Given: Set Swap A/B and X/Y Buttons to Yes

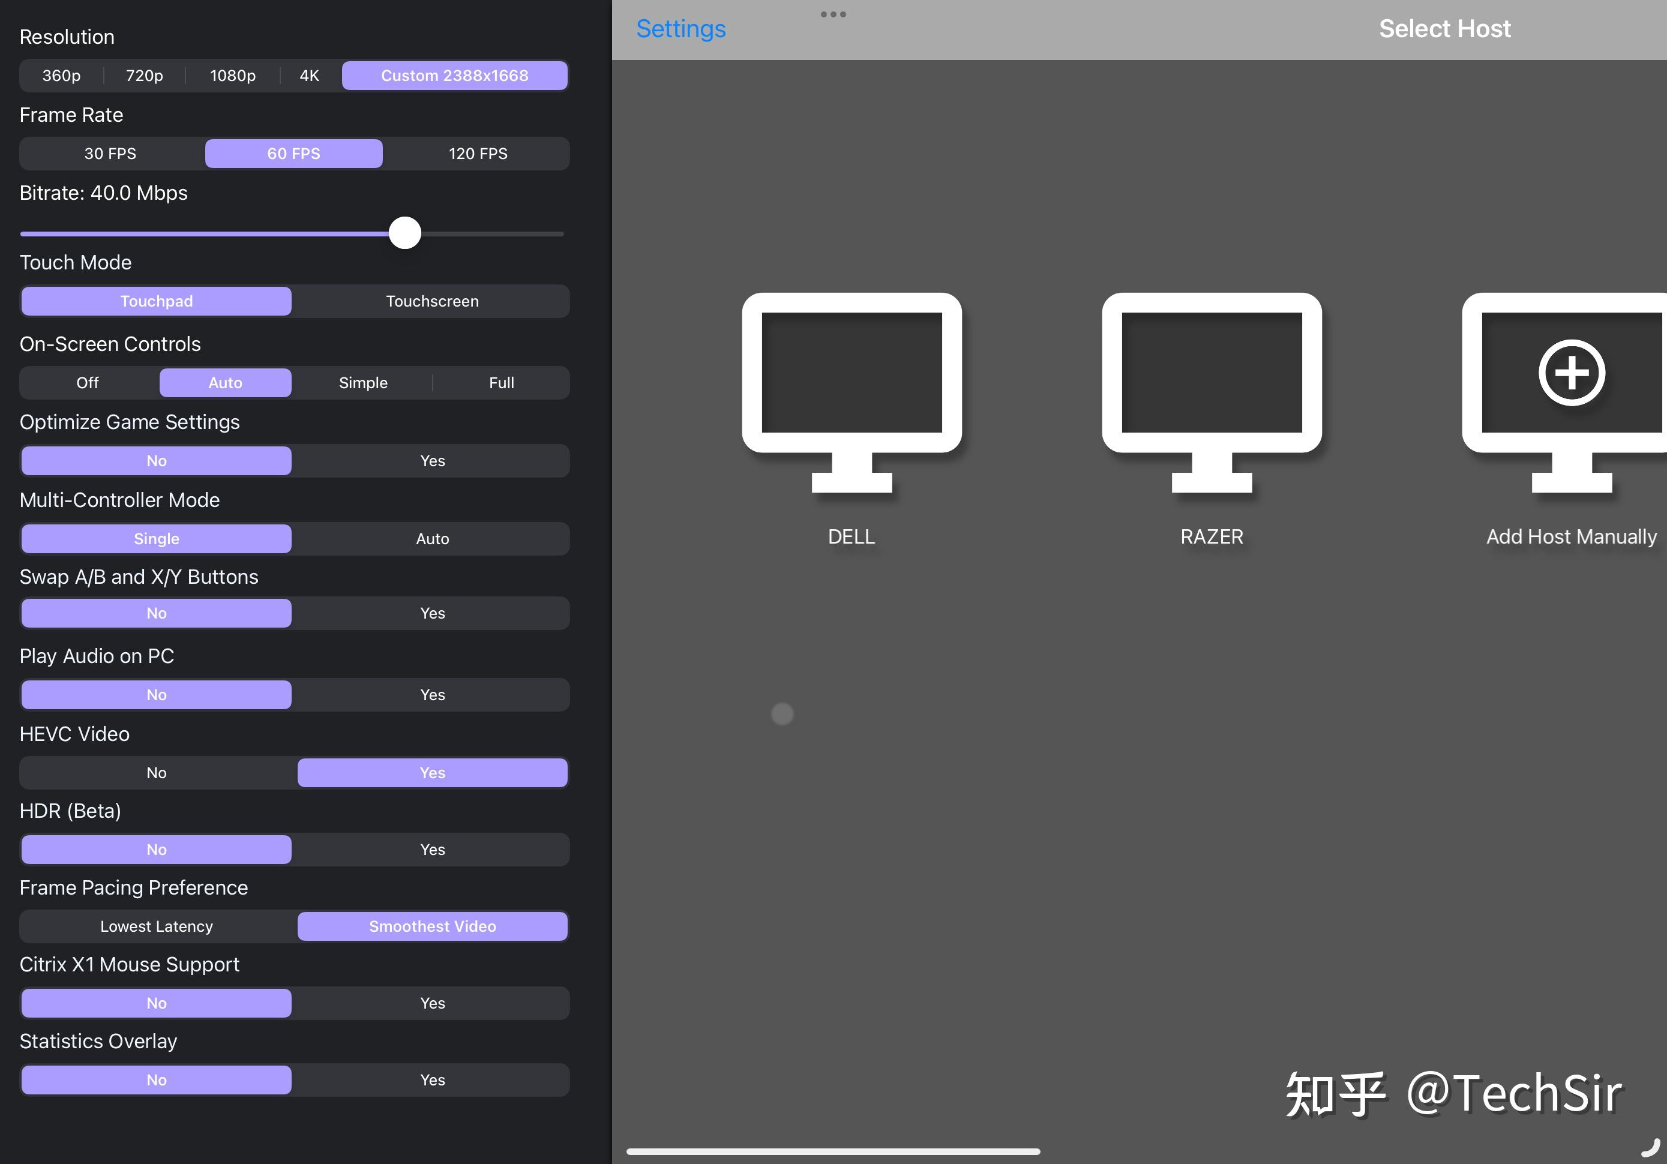Looking at the screenshot, I should 433,613.
